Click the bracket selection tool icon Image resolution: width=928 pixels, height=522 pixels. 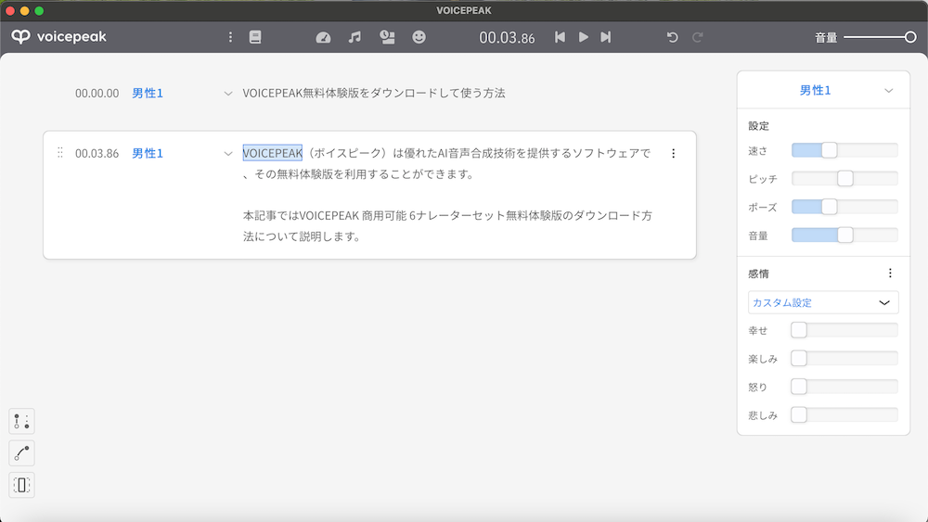[22, 485]
